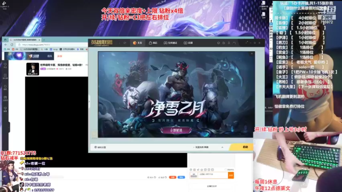The height and width of the screenshot is (192, 342).
Task: Click the stream title 世界级阿卡丽
Action: point(61,65)
